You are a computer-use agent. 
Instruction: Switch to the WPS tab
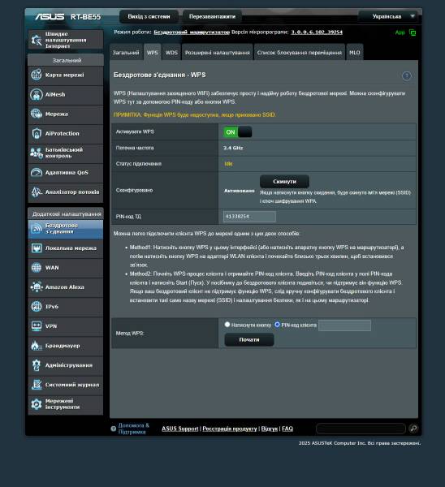(153, 53)
